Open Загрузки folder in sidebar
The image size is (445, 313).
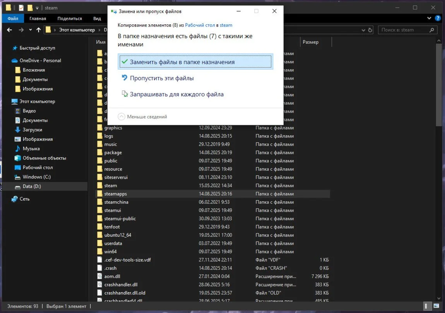click(32, 129)
